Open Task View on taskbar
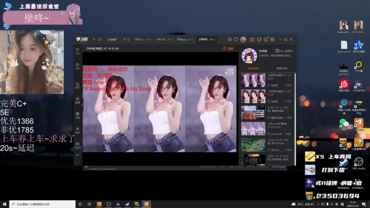 pos(89,204)
